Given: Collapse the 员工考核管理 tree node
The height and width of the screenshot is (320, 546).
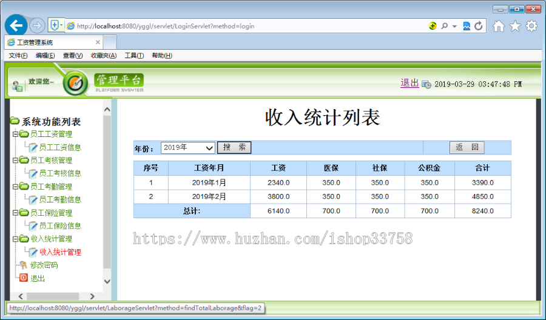Looking at the screenshot, I should click(x=15, y=161).
